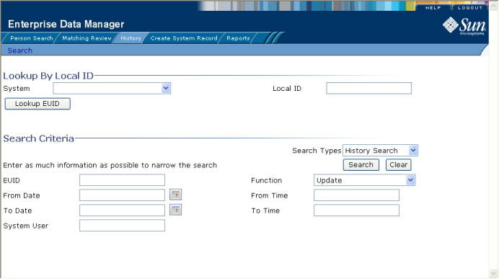Click the Search sub-navigation link
Image resolution: width=499 pixels, height=279 pixels.
19,50
